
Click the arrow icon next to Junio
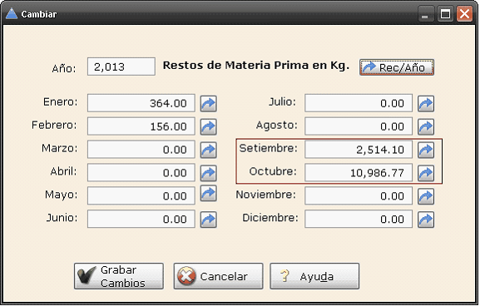point(209,220)
